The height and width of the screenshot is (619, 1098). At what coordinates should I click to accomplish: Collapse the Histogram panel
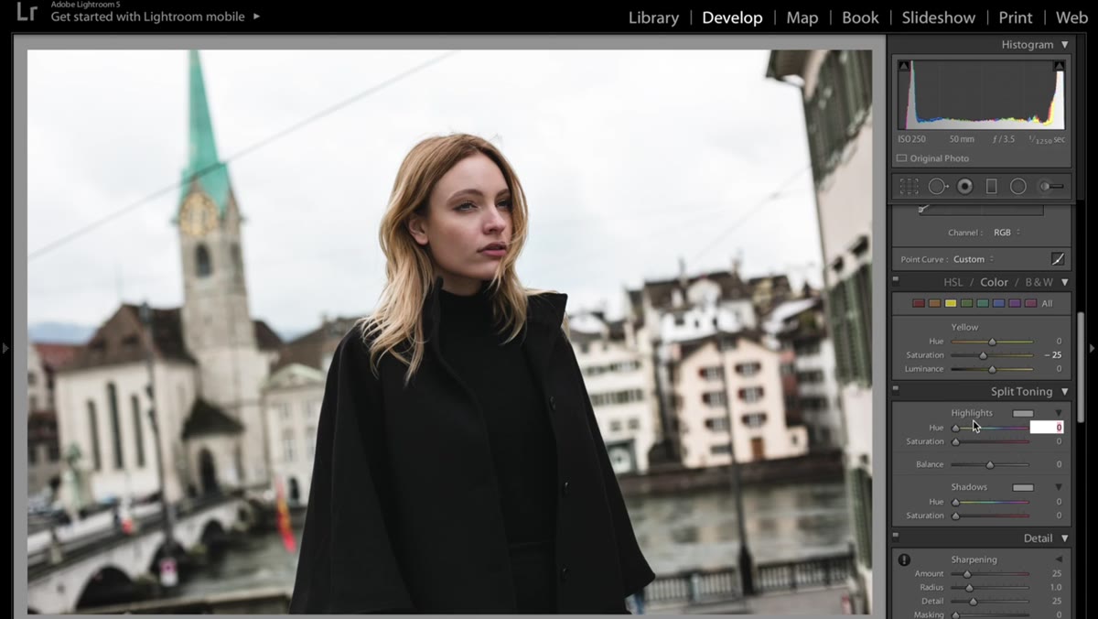[x=1064, y=45]
